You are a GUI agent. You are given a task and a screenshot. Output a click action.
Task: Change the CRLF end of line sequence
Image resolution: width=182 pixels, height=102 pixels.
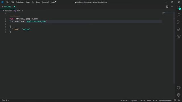click(x=149, y=101)
